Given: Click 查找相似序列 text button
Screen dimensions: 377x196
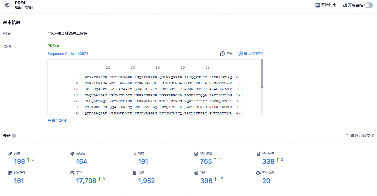Looking at the screenshot, I should (253, 54).
